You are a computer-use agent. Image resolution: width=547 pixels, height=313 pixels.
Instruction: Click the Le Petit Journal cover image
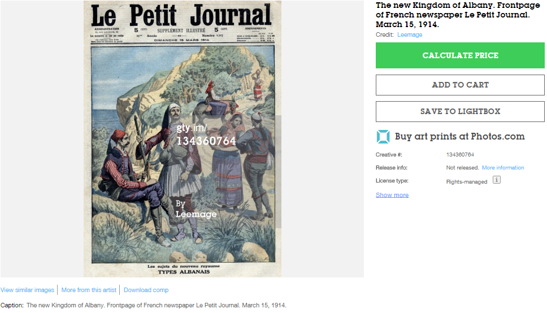[x=182, y=138]
